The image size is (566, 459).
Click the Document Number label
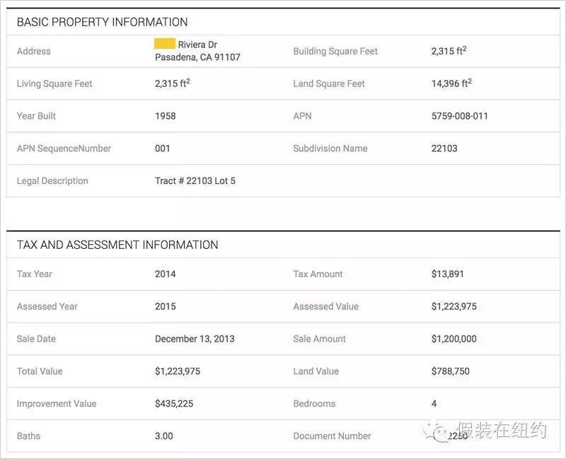point(332,436)
